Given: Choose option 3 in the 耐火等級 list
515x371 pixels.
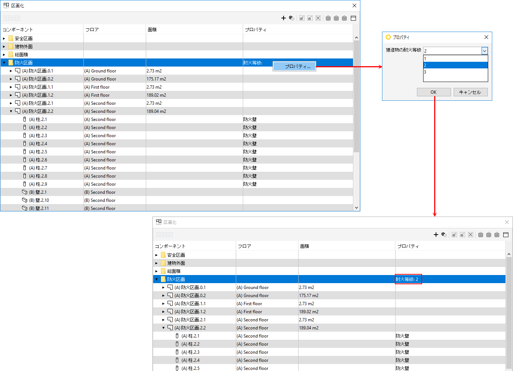Looking at the screenshot, I should click(455, 72).
